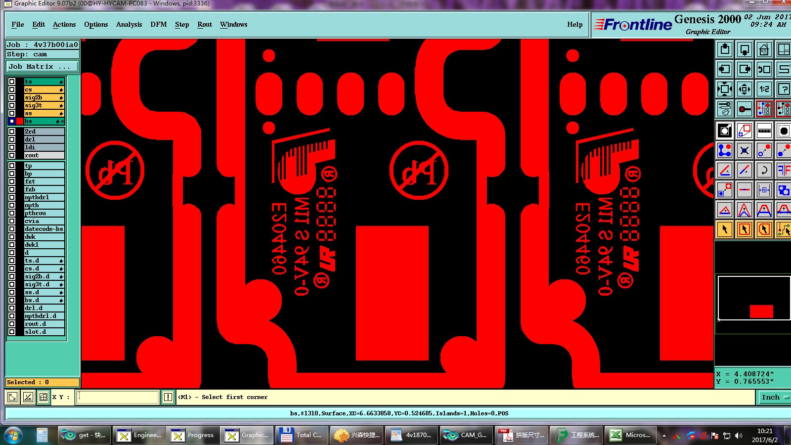The image size is (791, 445).
Task: Open the Analysis menu
Action: coord(129,24)
